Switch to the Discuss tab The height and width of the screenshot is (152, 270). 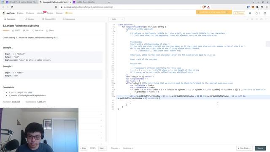(x=49, y=19)
